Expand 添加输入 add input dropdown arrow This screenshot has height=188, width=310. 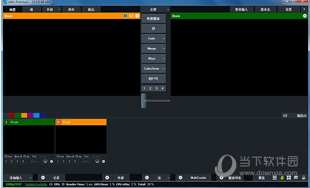click(x=31, y=178)
